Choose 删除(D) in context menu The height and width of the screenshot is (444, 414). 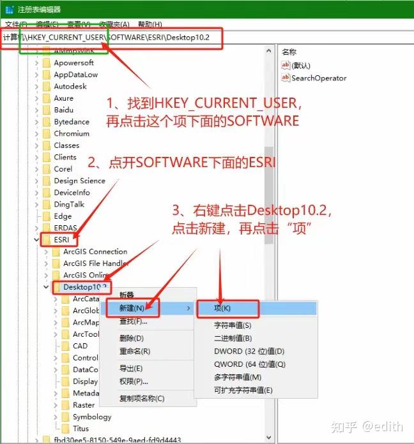tap(149, 338)
